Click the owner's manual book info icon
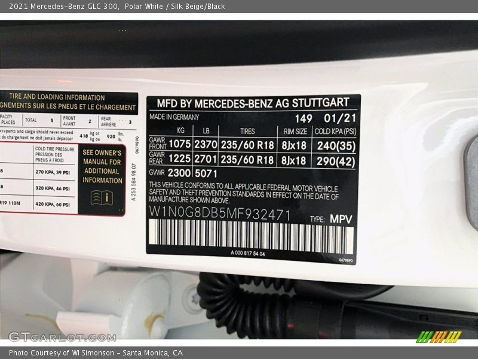 [102, 197]
